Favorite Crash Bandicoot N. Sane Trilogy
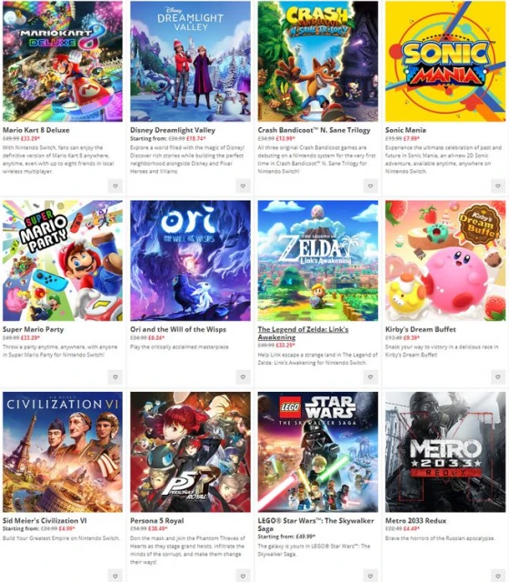This screenshot has width=509, height=582. tap(370, 186)
